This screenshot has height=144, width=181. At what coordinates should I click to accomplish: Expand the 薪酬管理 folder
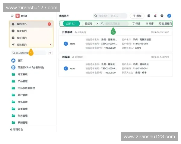point(20,122)
